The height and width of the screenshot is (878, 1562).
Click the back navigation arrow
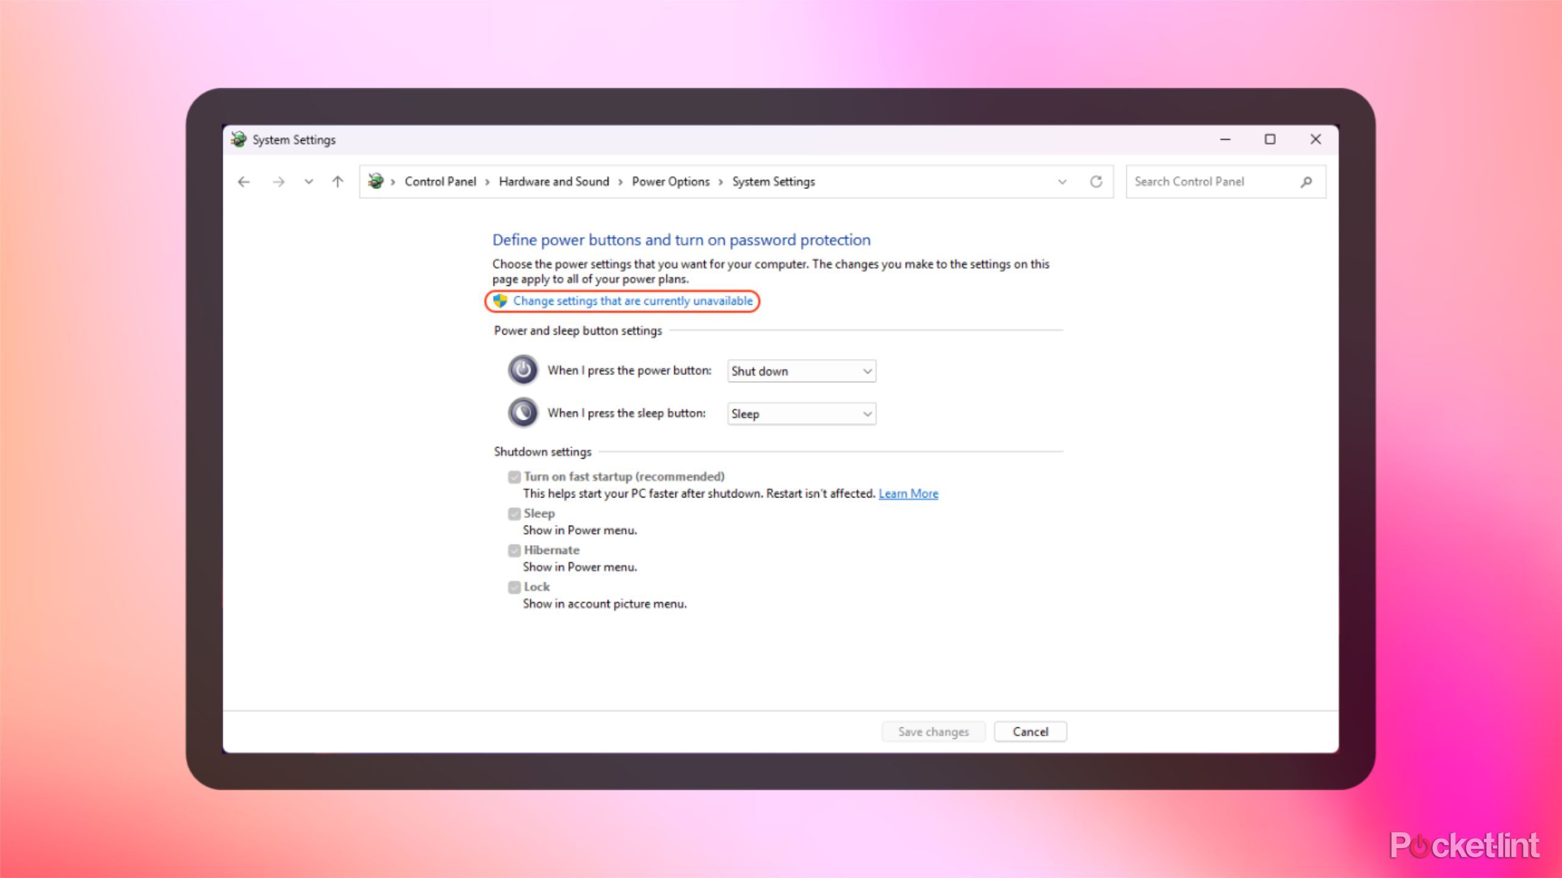click(x=244, y=182)
